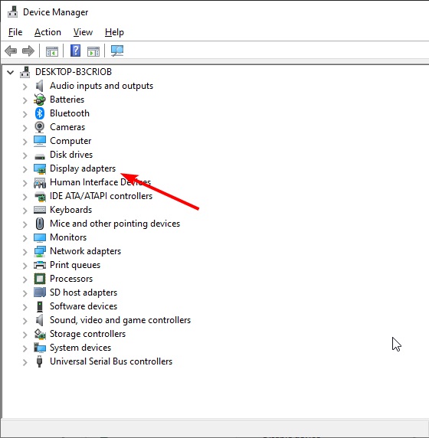
Task: Click the Processors chip icon
Action: pyautogui.click(x=40, y=279)
